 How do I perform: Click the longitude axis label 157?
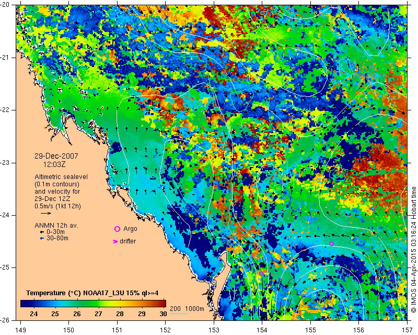[408, 330]
